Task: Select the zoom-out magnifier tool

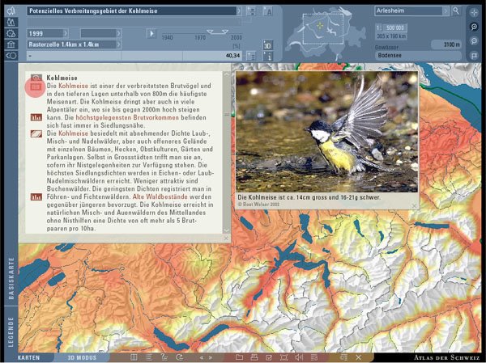Action: [x=474, y=41]
